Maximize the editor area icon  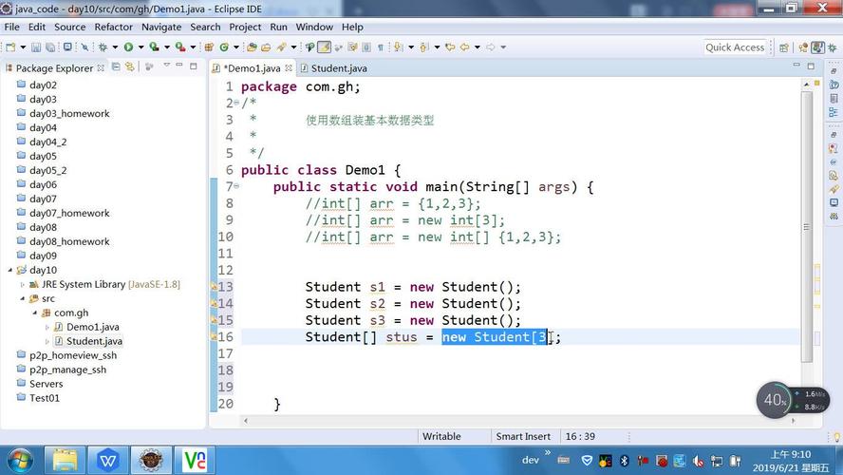[812, 66]
